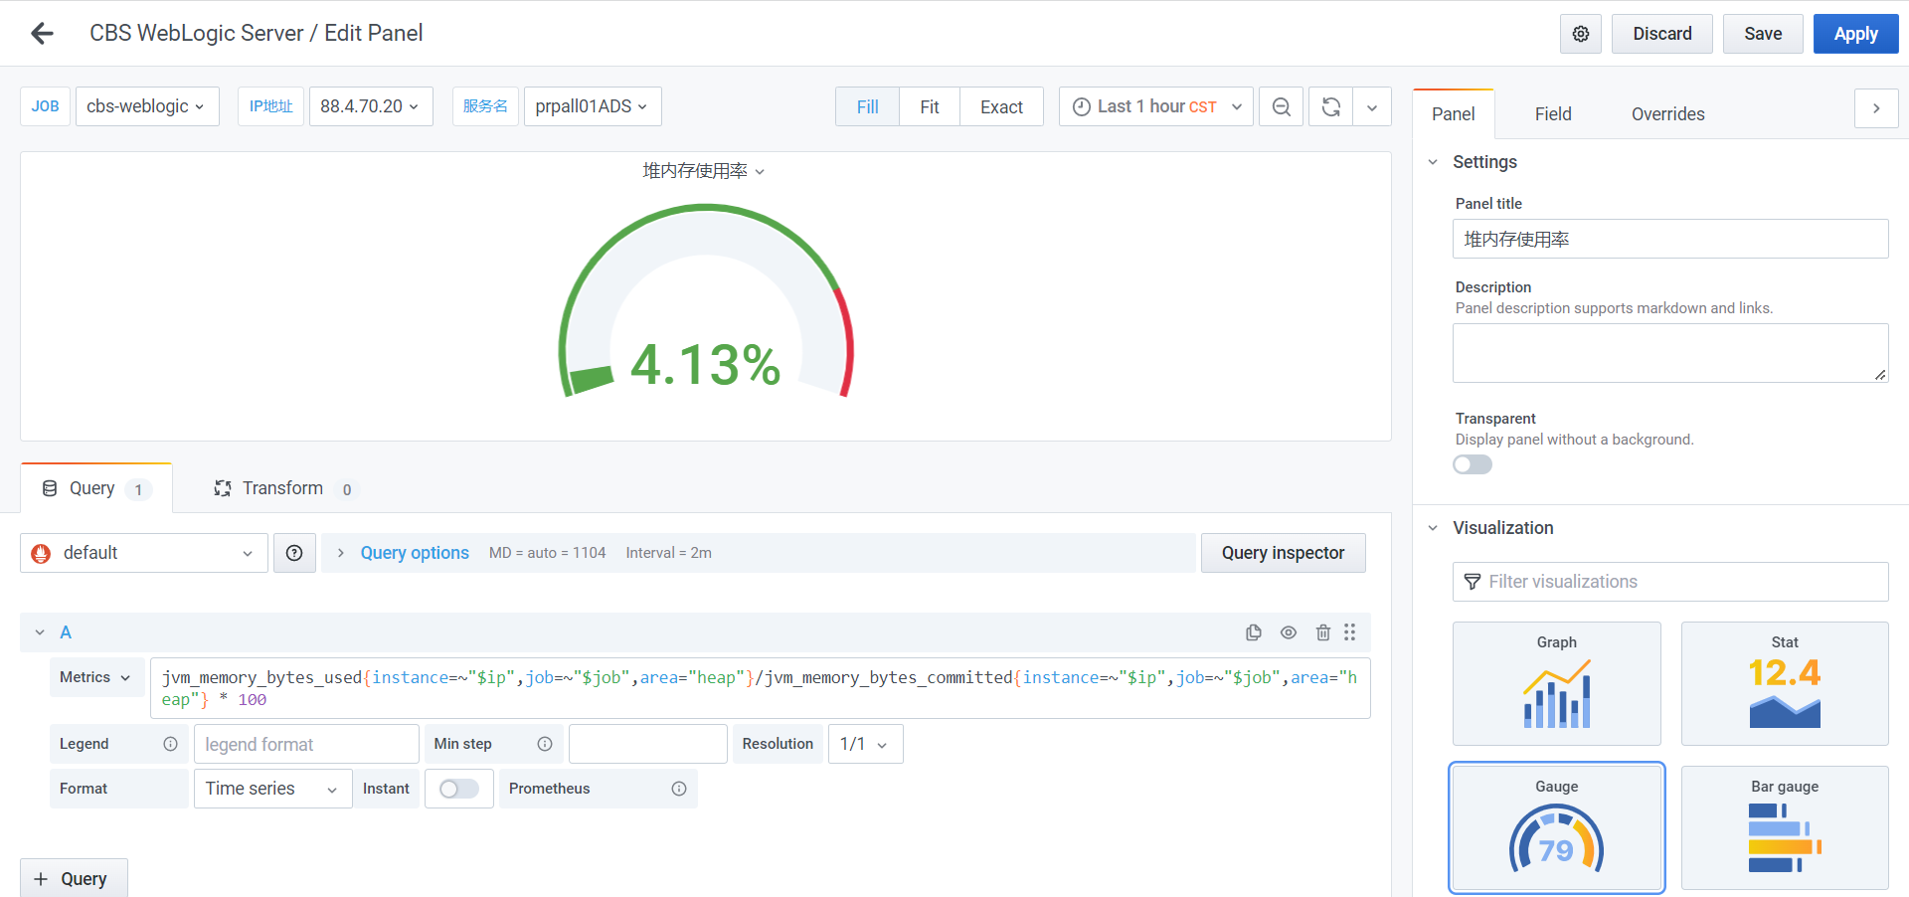
Task: Focus the Filter visualizations field
Action: [x=1670, y=582]
